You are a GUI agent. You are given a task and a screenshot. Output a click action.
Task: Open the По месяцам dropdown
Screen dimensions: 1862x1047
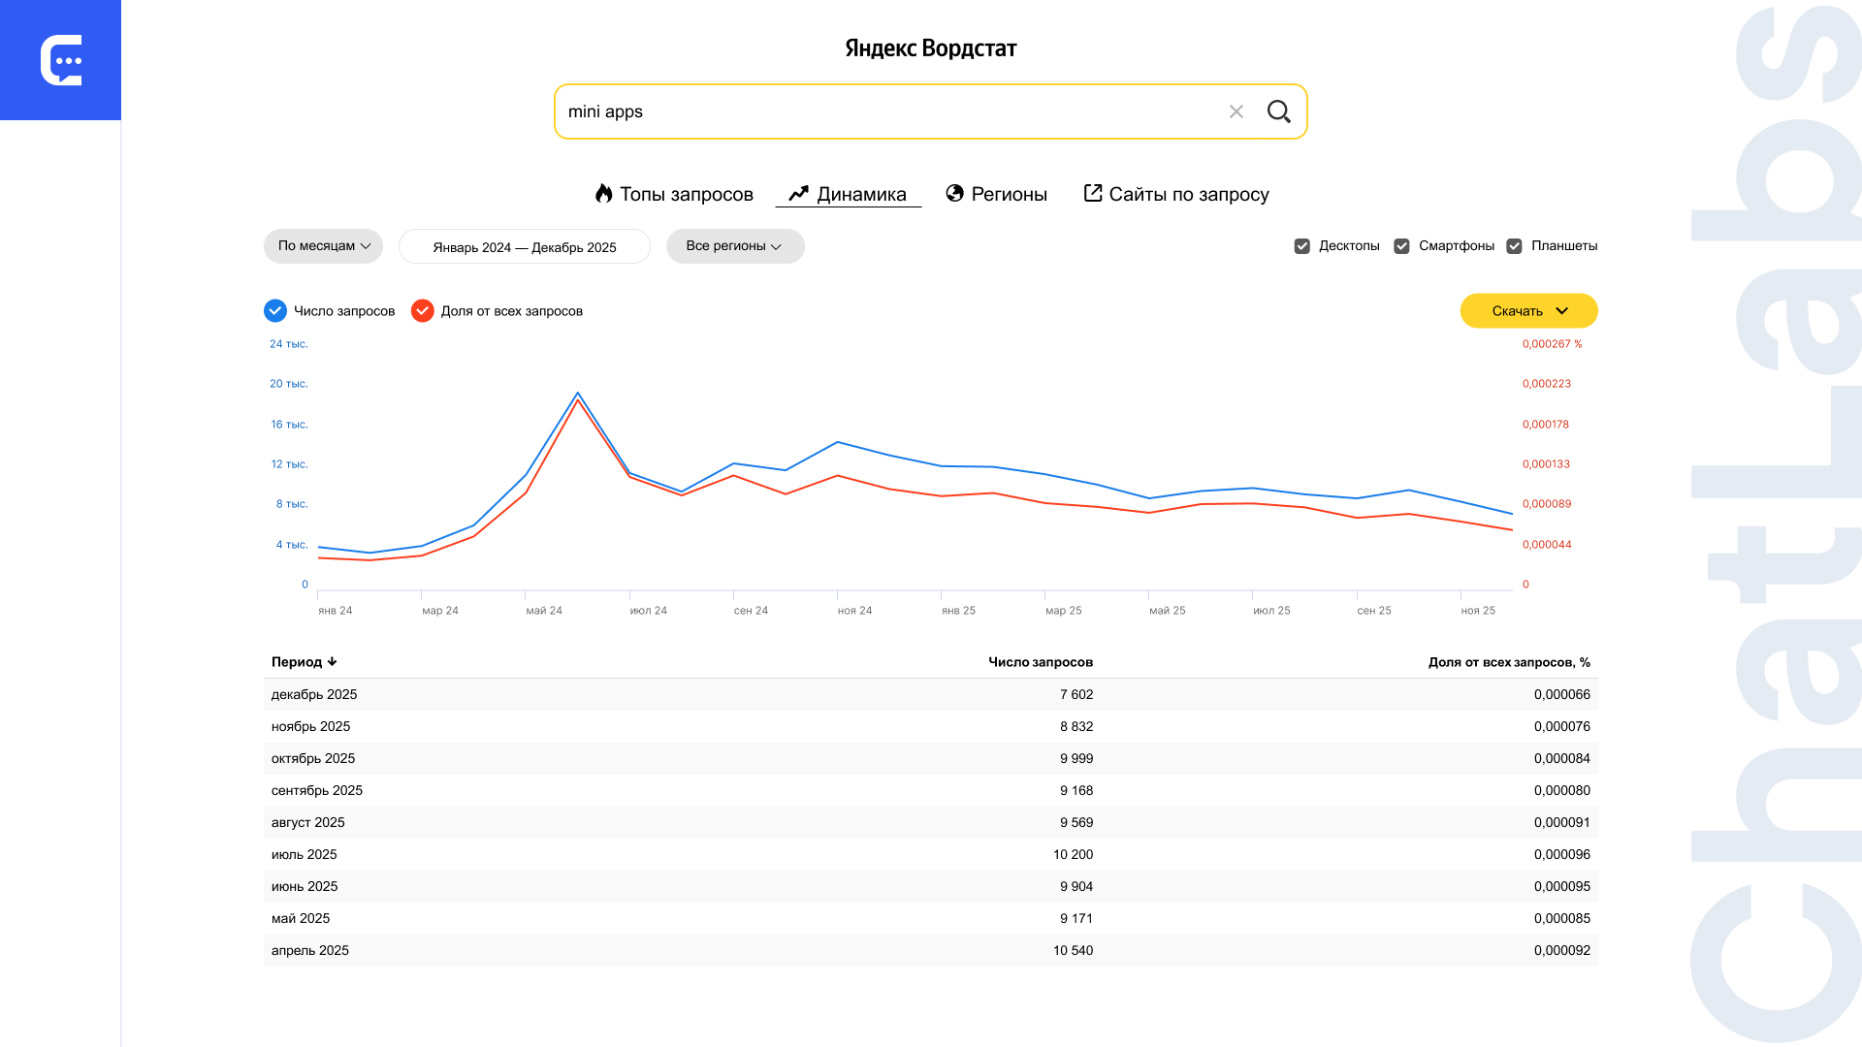pyautogui.click(x=323, y=246)
